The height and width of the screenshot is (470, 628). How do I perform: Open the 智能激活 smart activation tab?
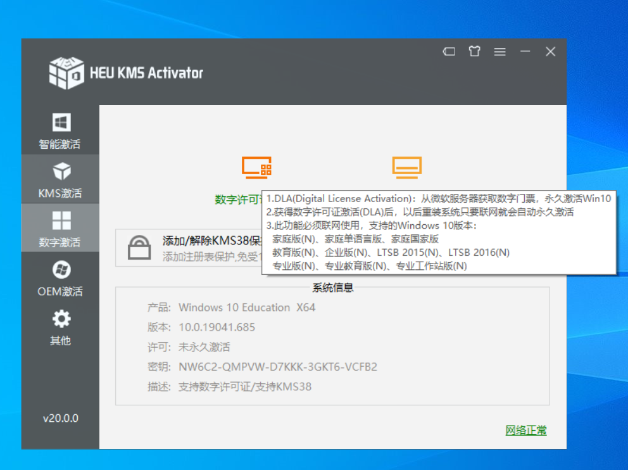(60, 130)
